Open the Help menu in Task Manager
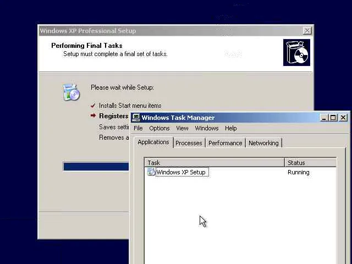352x264 pixels. click(231, 128)
